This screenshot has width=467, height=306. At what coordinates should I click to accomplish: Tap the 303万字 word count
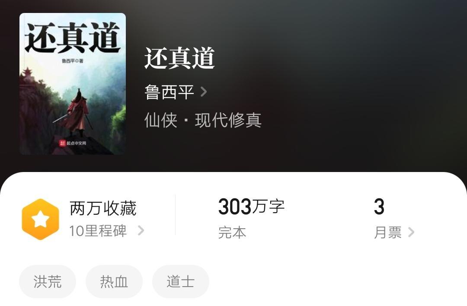click(251, 206)
